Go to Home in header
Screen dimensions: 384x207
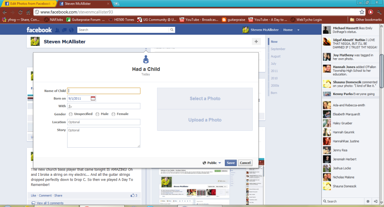pos(288,30)
